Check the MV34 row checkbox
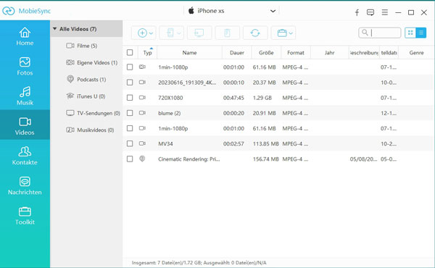The height and width of the screenshot is (268, 435). click(130, 143)
